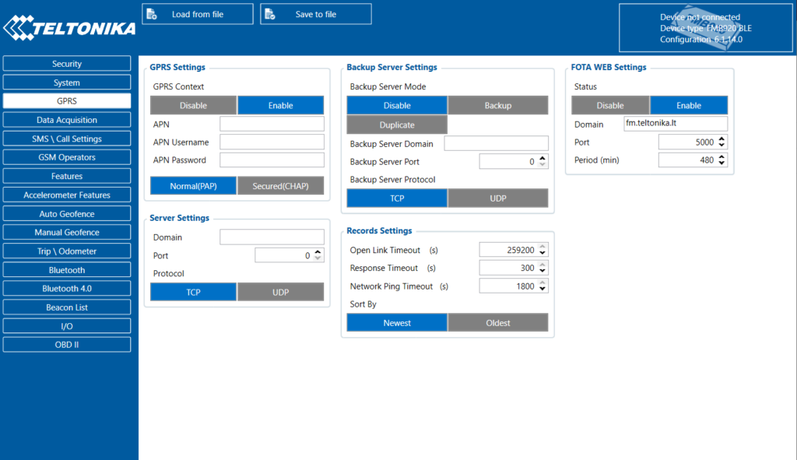Select Secured(CHAP) authentication
The height and width of the screenshot is (460, 797).
[x=280, y=186]
